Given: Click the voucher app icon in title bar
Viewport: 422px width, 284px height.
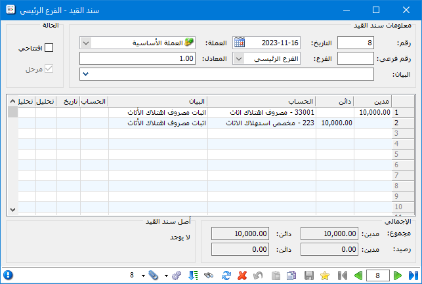Looking at the screenshot, I should (x=11, y=10).
